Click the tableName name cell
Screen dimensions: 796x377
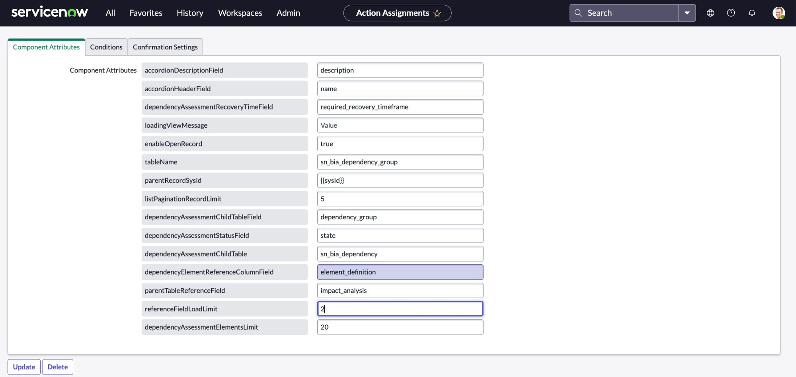pos(224,162)
